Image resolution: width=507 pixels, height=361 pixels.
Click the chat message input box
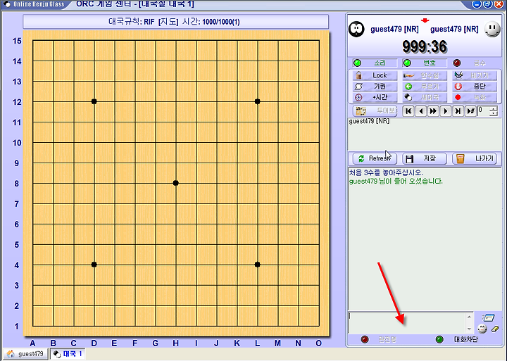coord(407,322)
